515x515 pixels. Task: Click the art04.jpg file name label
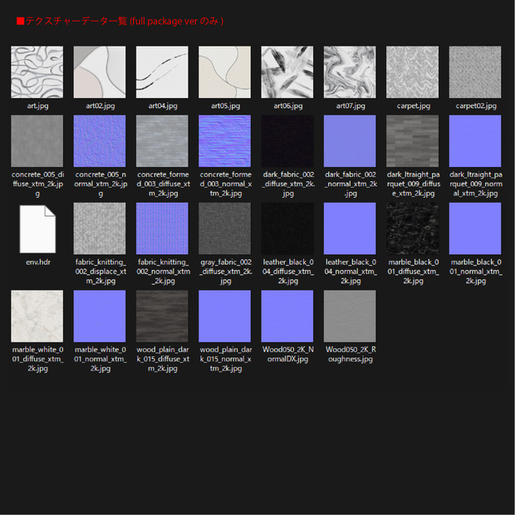click(x=163, y=105)
